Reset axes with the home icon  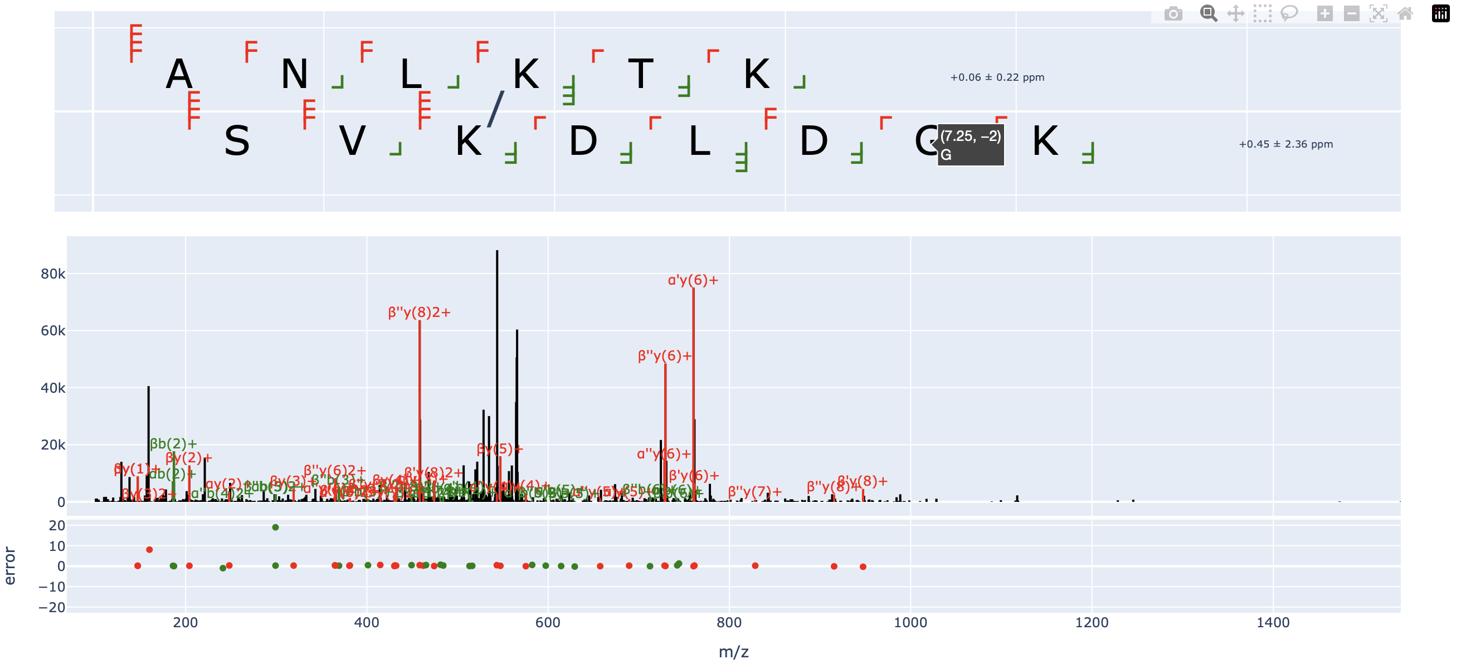pyautogui.click(x=1405, y=13)
